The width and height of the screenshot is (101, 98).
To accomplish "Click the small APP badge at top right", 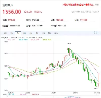I will pos(97,5).
